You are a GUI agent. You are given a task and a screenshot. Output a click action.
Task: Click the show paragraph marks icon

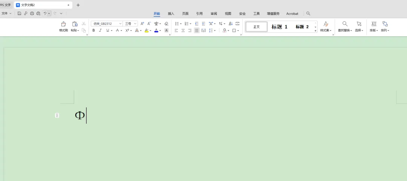pos(237,24)
